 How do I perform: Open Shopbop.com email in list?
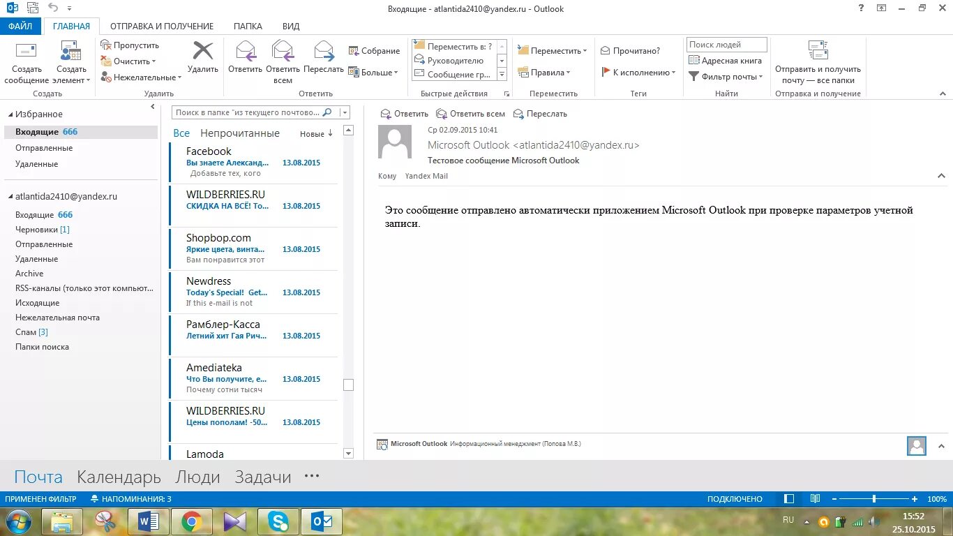point(253,249)
